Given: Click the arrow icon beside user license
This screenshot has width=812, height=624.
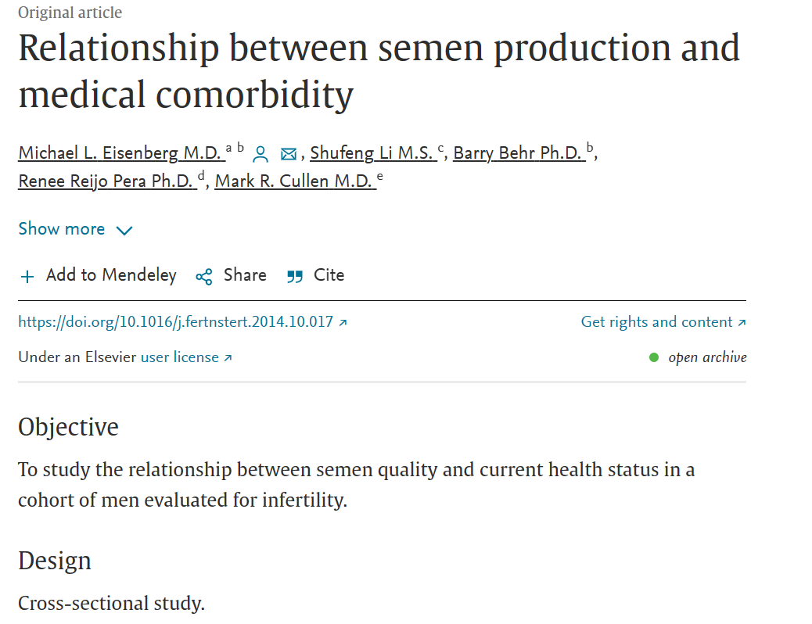Looking at the screenshot, I should [x=228, y=358].
